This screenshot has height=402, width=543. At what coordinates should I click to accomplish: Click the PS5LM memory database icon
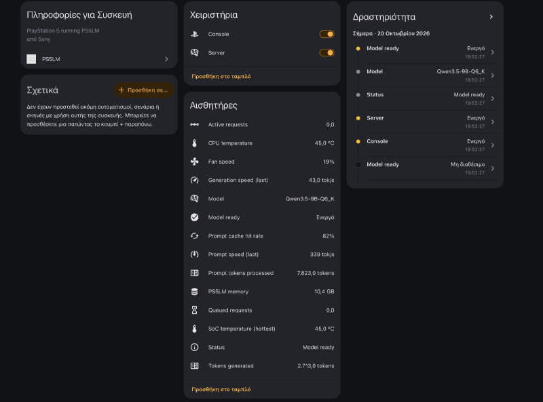(195, 291)
